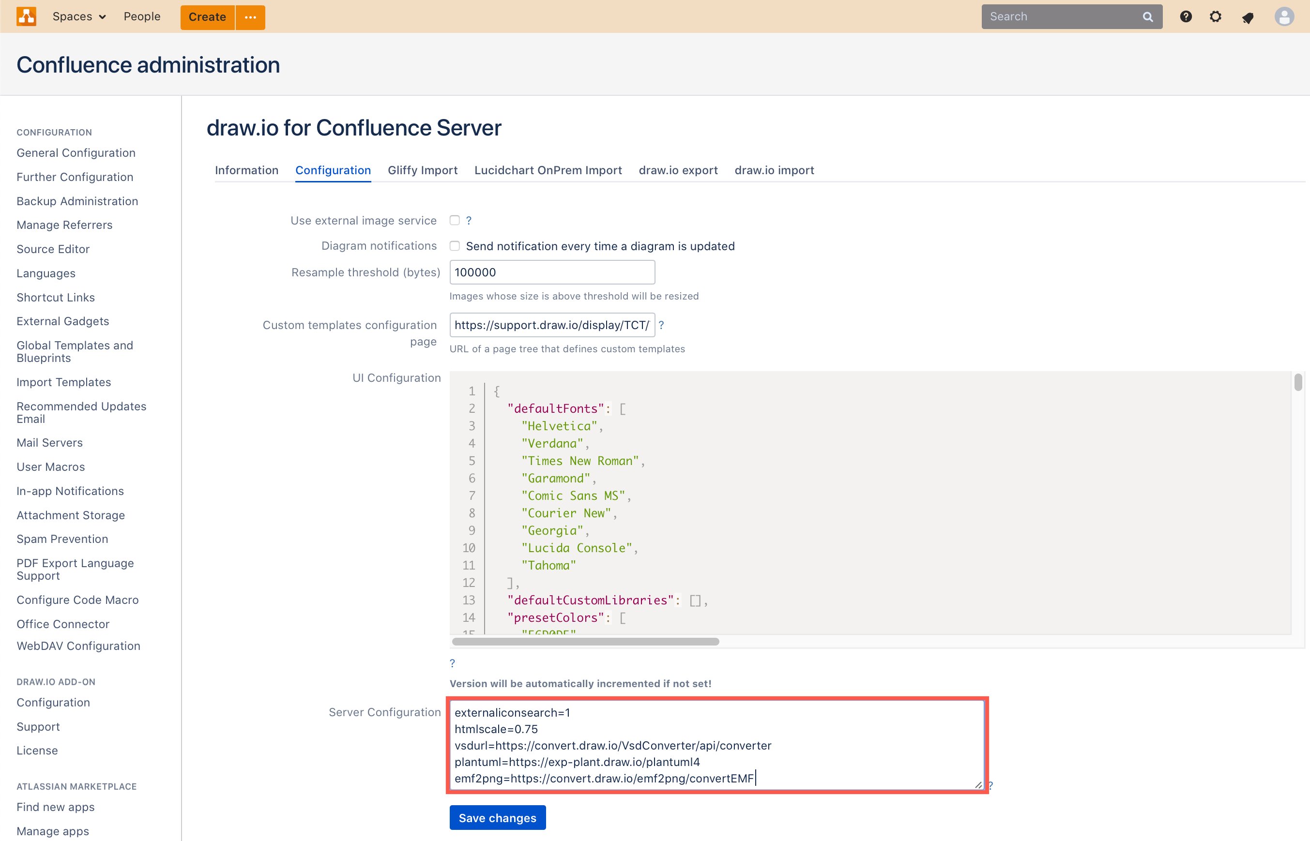This screenshot has width=1310, height=841.
Task: Click the help icon below UI Configuration editor
Action: tap(452, 663)
